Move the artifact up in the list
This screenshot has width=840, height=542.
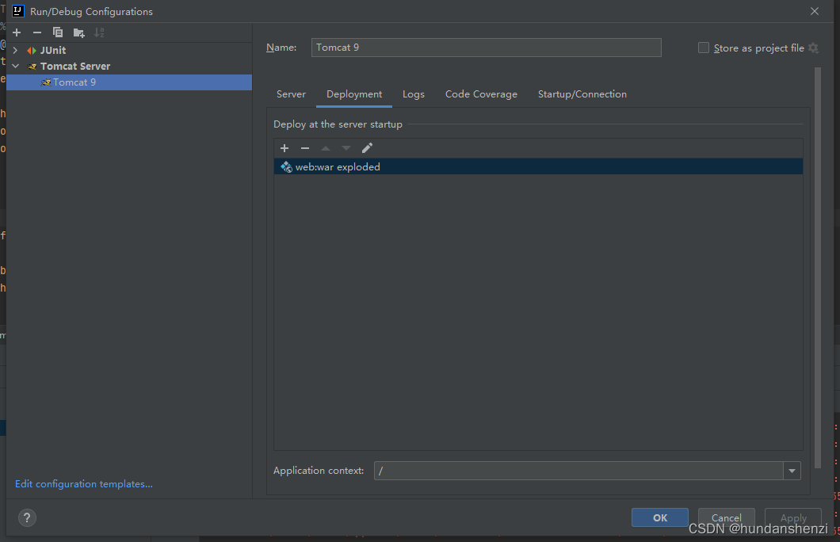pos(326,148)
